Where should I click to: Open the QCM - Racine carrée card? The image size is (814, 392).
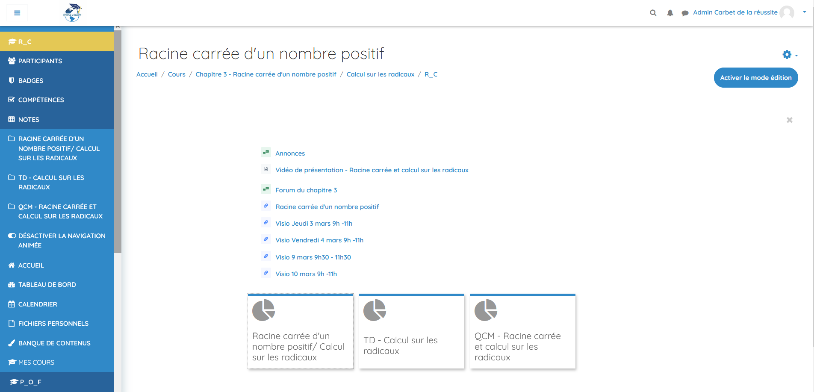tap(522, 331)
